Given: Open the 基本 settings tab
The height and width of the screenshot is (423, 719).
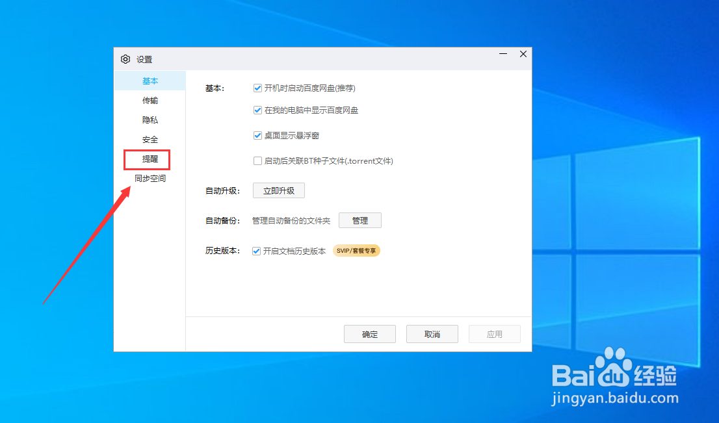Looking at the screenshot, I should click(150, 81).
